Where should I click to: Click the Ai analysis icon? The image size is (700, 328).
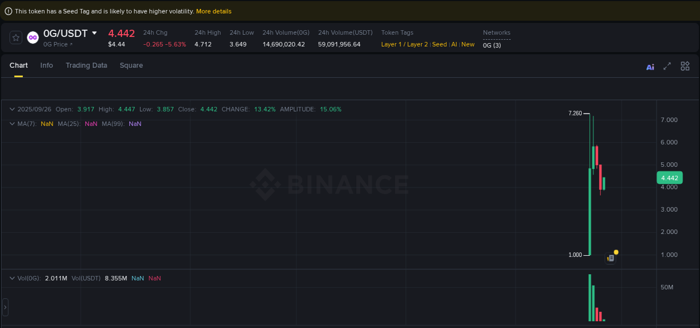(x=650, y=66)
